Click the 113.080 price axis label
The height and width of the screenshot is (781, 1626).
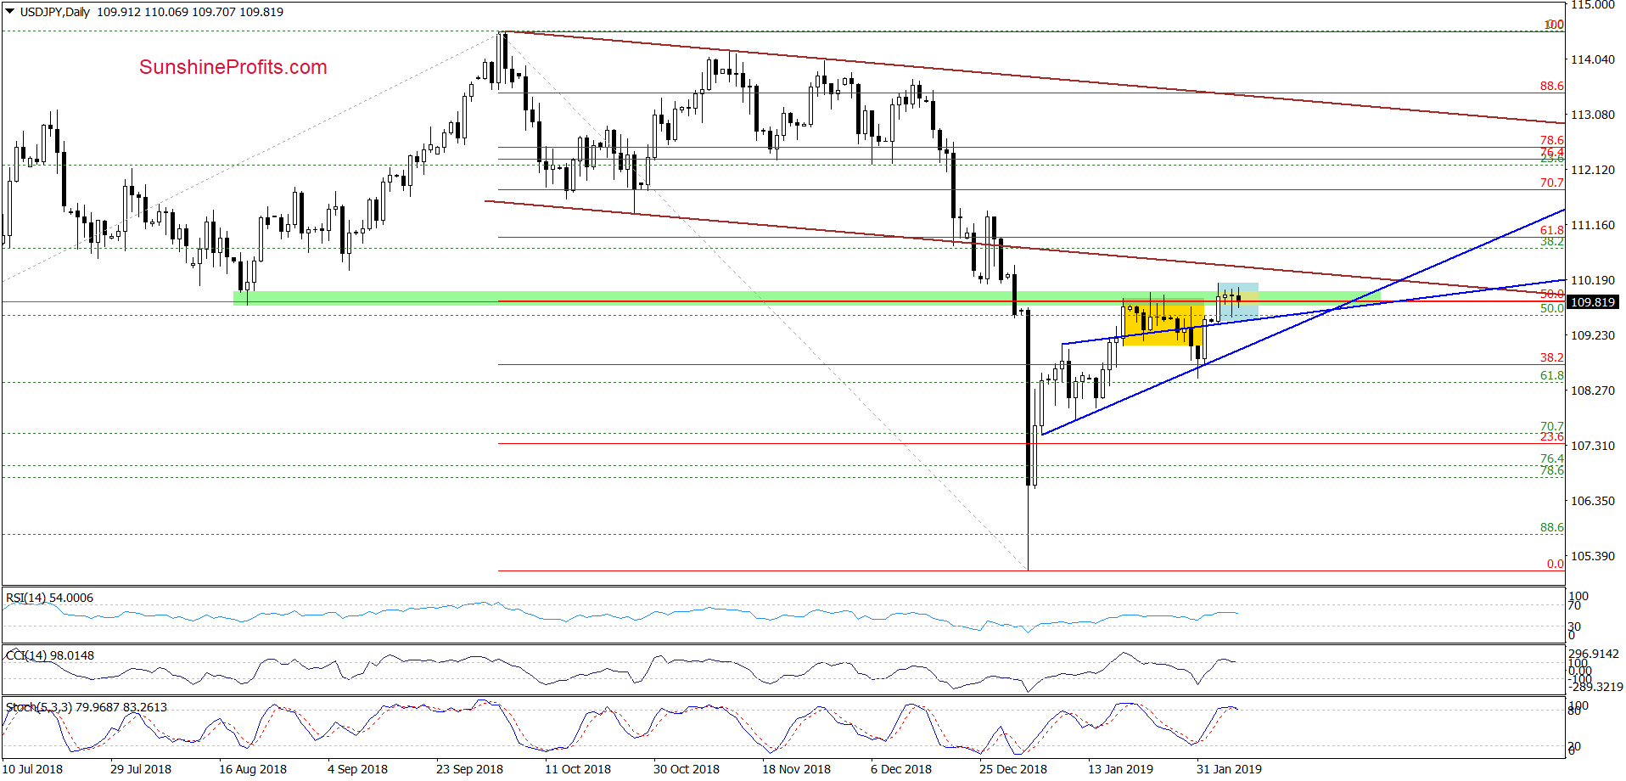[x=1592, y=115]
